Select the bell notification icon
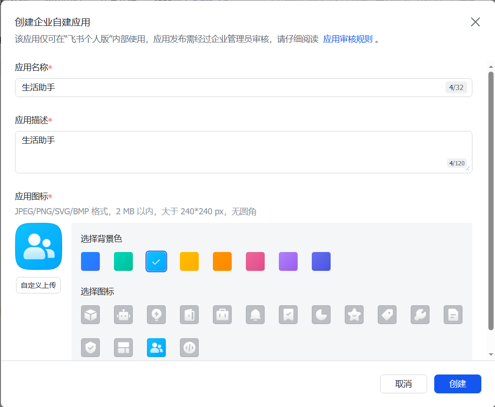The width and height of the screenshot is (495, 407). tap(255, 315)
